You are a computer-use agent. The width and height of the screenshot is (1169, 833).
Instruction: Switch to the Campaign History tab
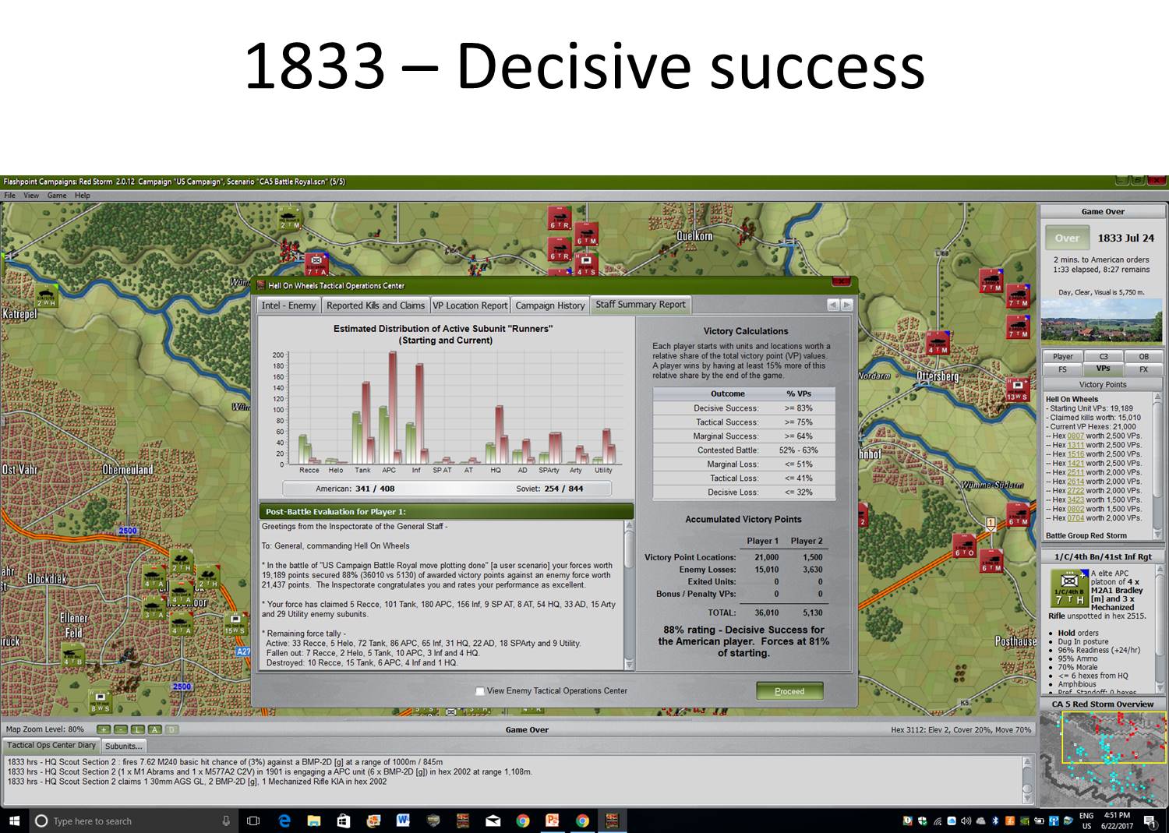549,305
